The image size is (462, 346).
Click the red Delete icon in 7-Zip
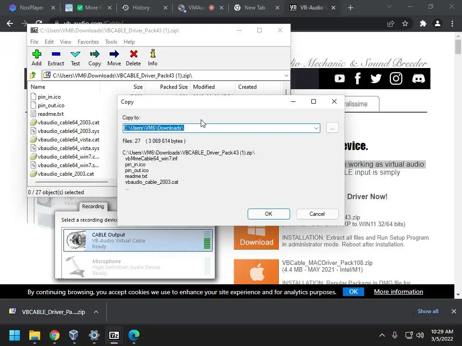point(134,58)
